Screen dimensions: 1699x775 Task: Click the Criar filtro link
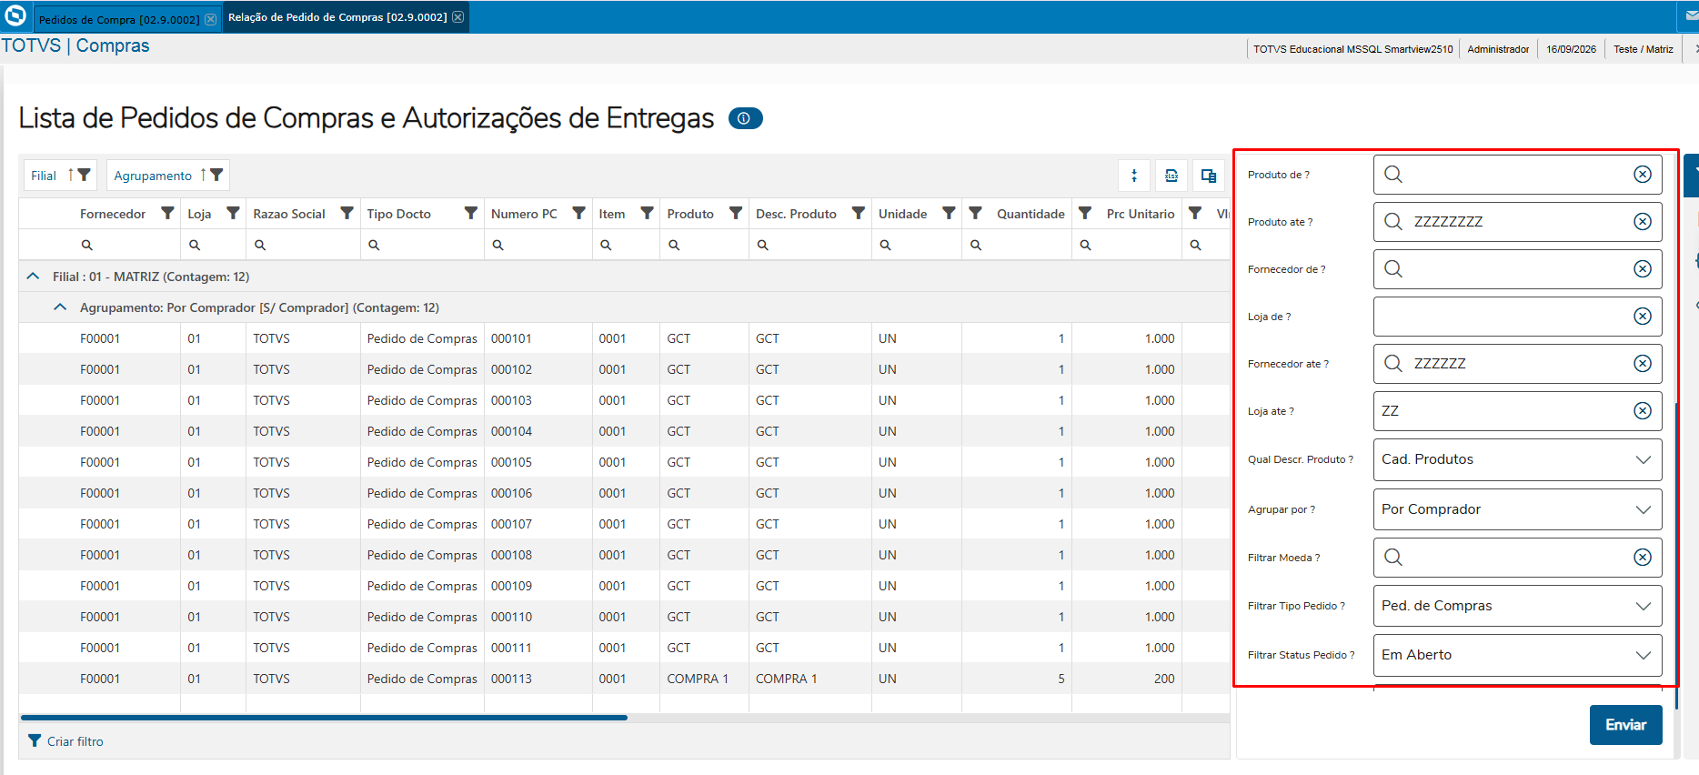pyautogui.click(x=75, y=741)
